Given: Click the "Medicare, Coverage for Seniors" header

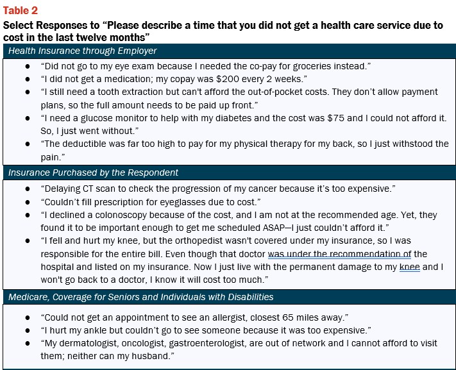Looking at the screenshot, I should 229,297.
